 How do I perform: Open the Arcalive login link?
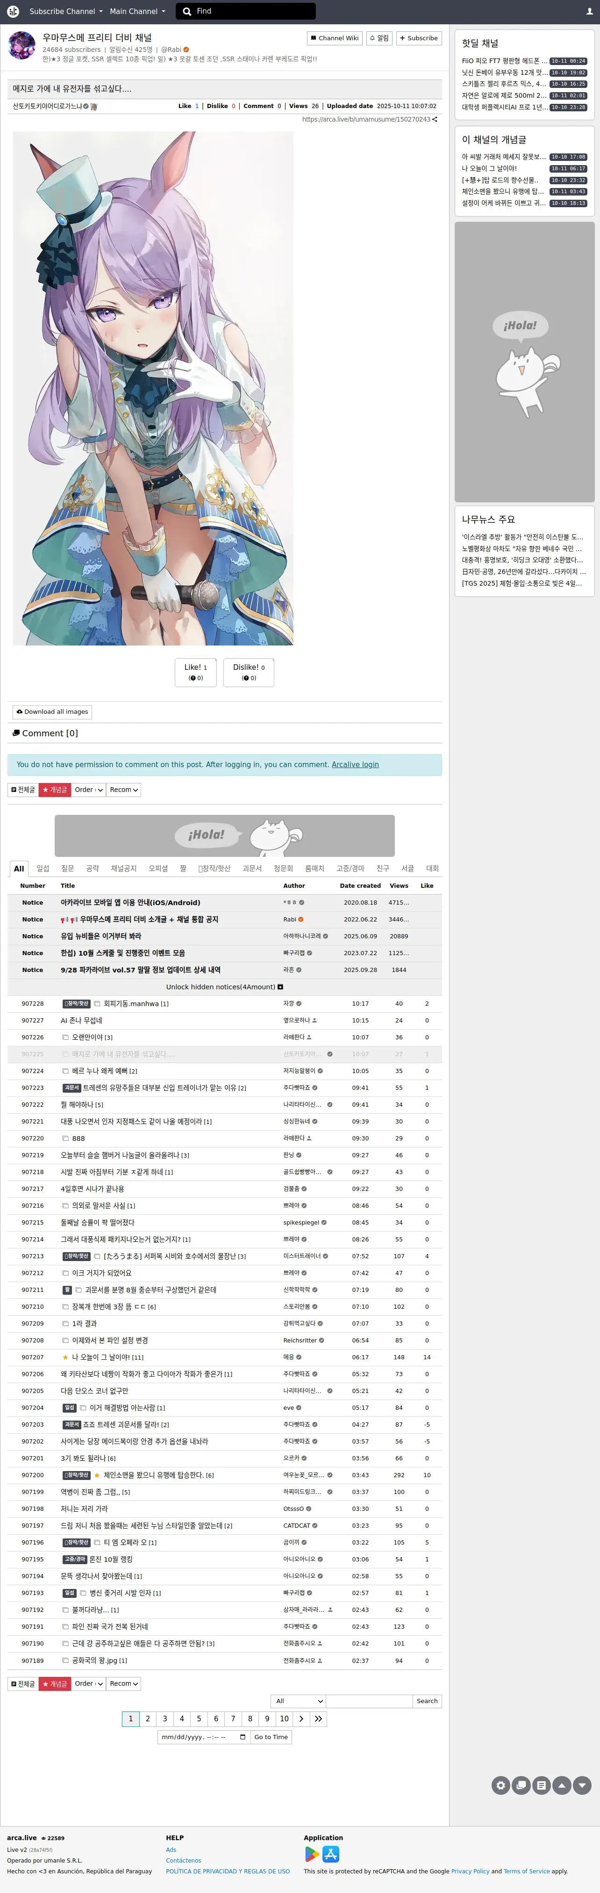(356, 764)
